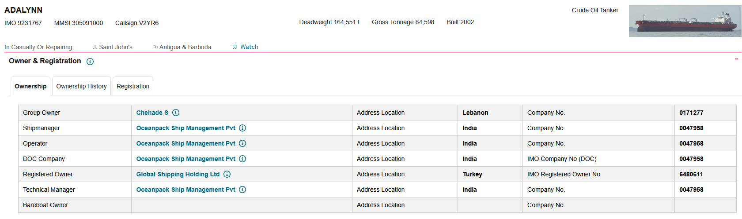Click anchor icon next to Saint John's
Screen dimensions: 742x219
coord(95,47)
